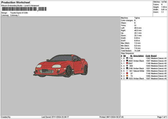
Task: Click the EndX value '0.00 in'
Action: click(x=137, y=38)
